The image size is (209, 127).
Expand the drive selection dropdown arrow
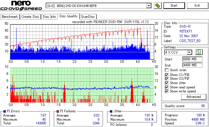pos(149,6)
